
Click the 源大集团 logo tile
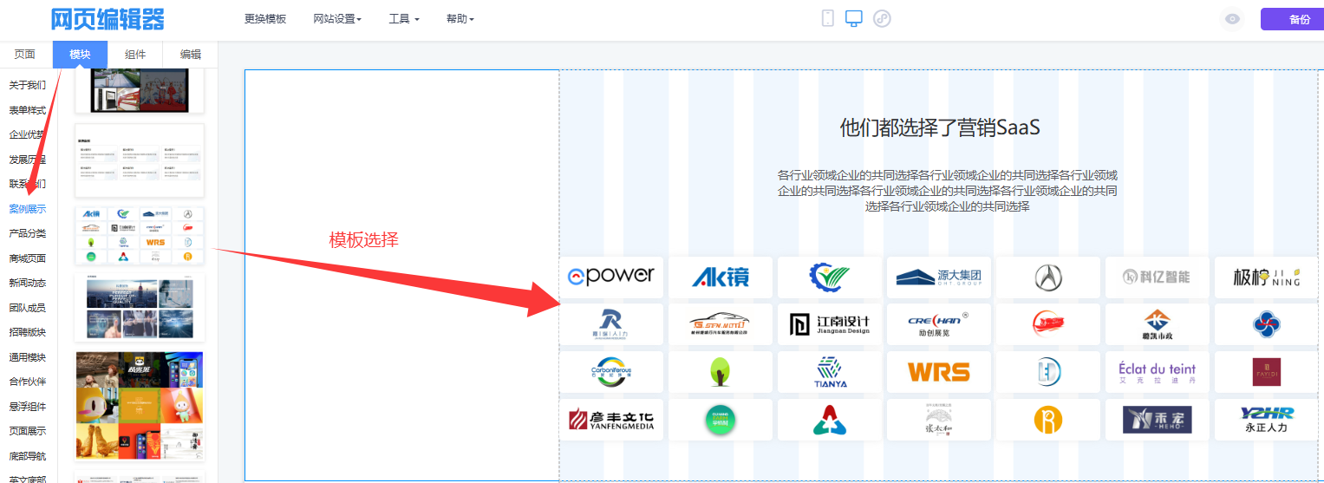pos(939,277)
